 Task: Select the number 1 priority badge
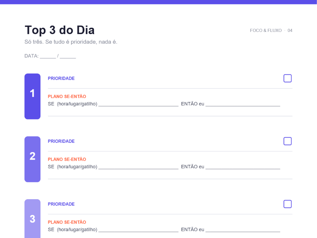(32, 96)
